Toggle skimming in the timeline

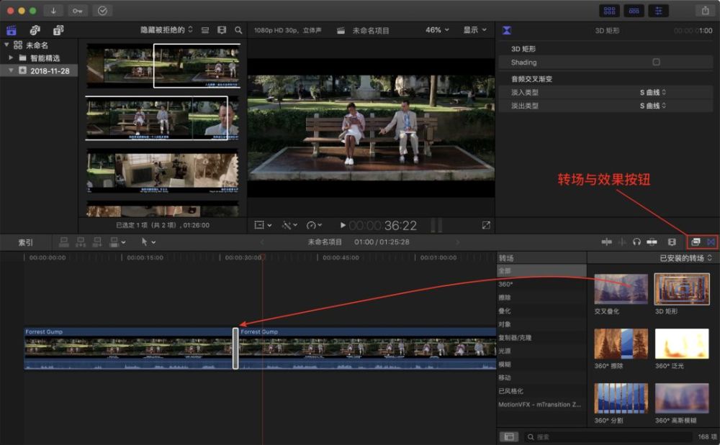[606, 242]
